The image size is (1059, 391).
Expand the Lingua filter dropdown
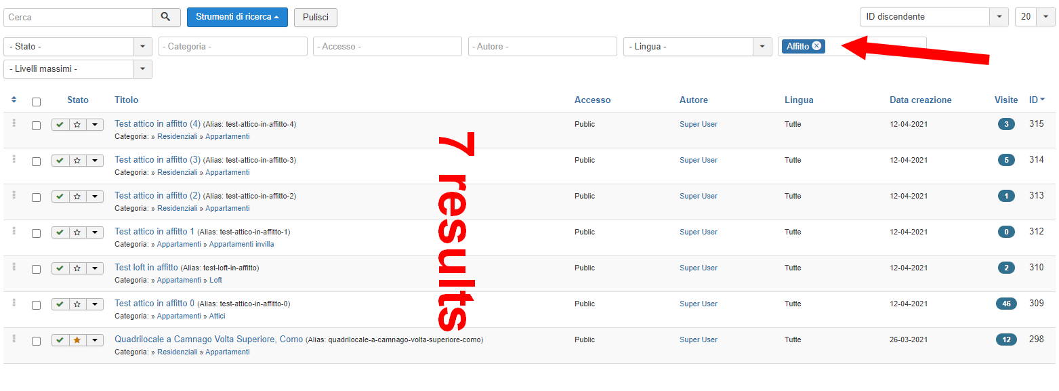point(697,47)
